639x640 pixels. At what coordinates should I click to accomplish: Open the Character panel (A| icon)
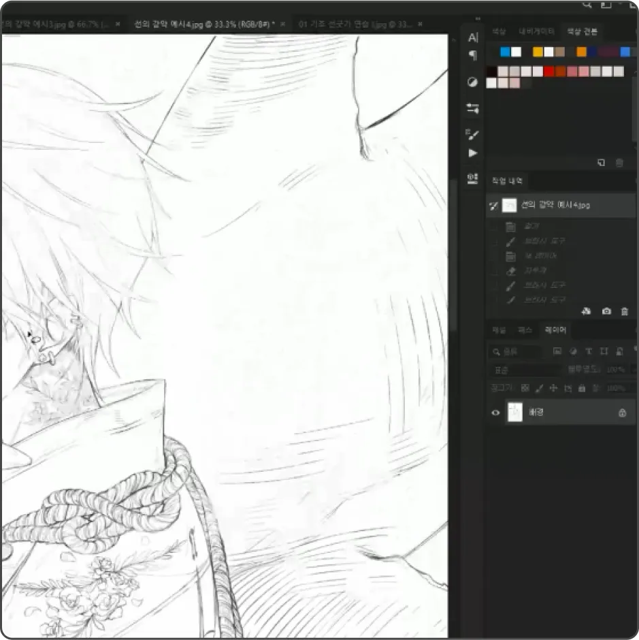click(472, 37)
